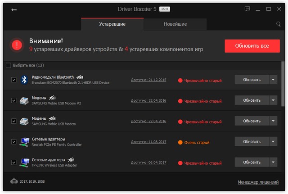The height and width of the screenshot is (194, 288).
Task: Open dropdown arrow for Realtek PCIe update
Action: (273, 142)
